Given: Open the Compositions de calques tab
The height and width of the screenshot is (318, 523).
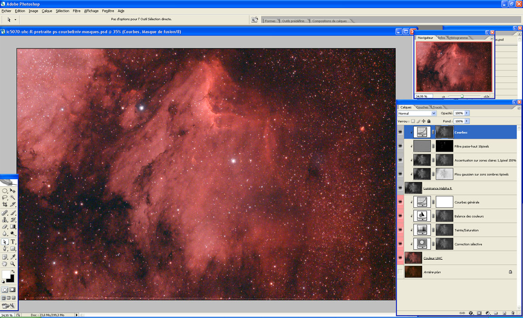Looking at the screenshot, I should [x=329, y=21].
